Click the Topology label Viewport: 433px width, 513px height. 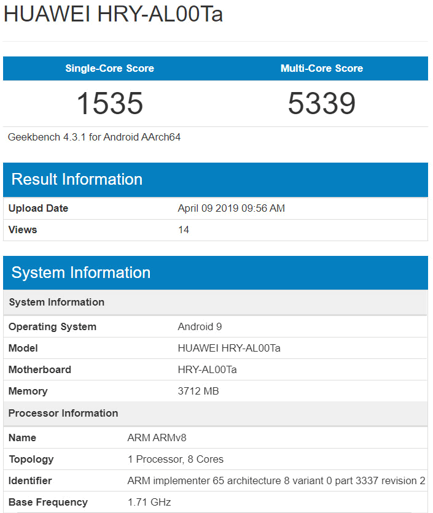point(31,460)
